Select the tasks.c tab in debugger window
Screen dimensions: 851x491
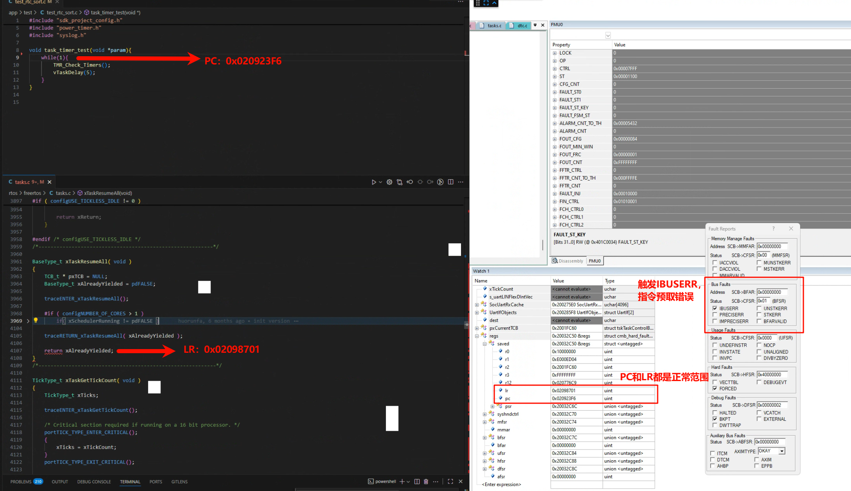(491, 25)
